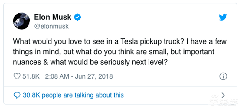Open the 2:08 AM timestamp link
This screenshot has width=242, height=110.
coord(57,76)
